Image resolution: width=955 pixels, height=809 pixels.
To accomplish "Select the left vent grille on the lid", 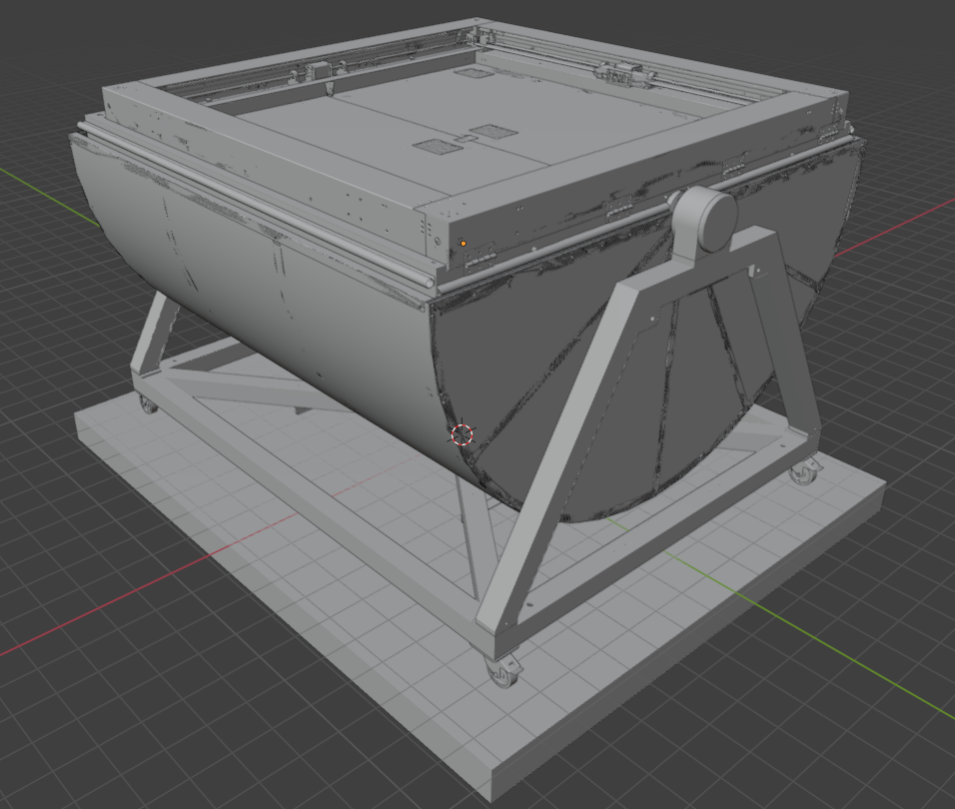I will 436,146.
